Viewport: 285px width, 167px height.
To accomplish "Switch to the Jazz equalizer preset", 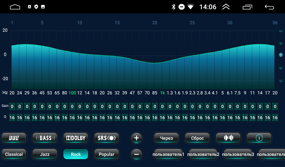I will click(x=45, y=154).
